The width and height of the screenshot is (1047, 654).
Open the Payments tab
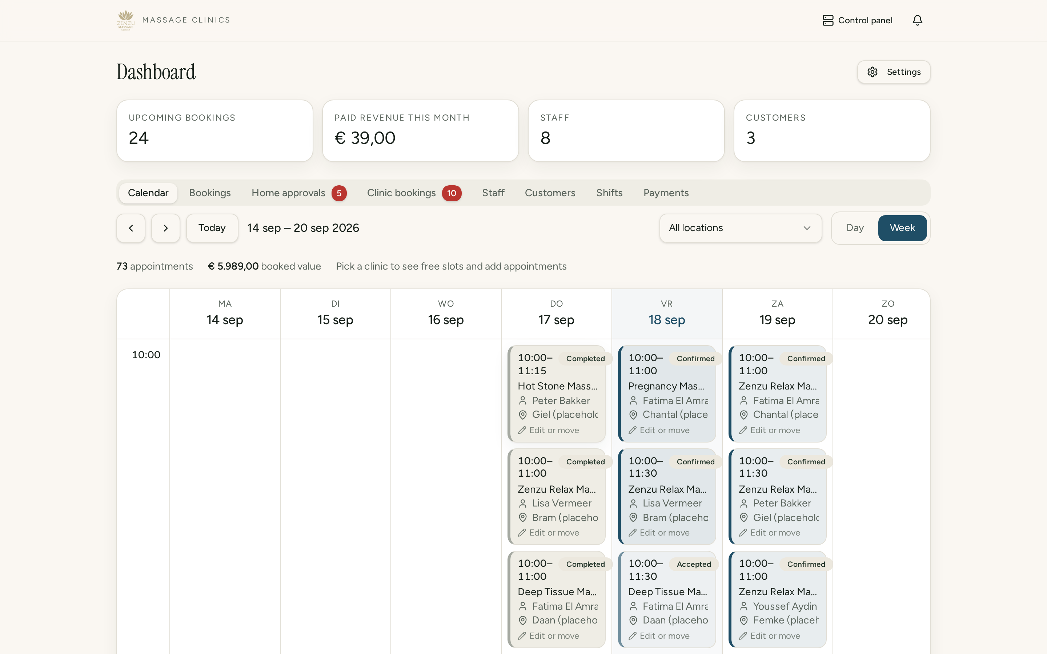click(666, 193)
